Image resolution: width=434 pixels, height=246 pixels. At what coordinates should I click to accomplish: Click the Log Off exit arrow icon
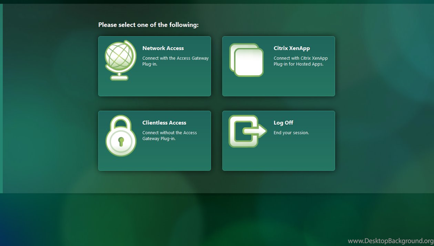[x=248, y=131]
